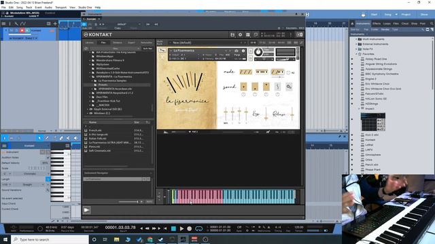This screenshot has height=244, width=435.
Task: Solo the Kontakt track
Action: (x=16, y=30)
